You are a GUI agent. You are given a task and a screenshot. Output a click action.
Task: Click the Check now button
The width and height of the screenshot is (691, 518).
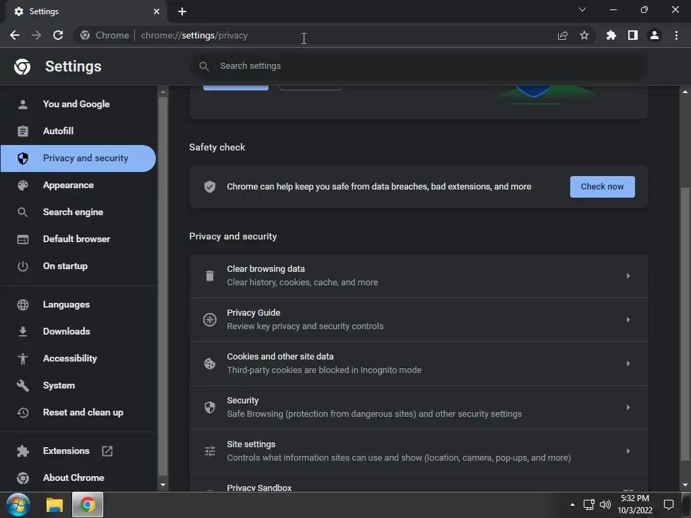click(x=602, y=187)
